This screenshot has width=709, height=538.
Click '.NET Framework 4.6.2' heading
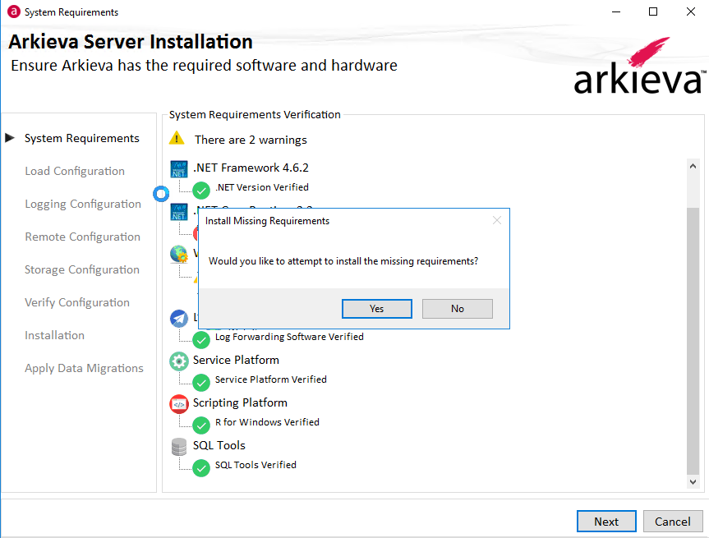(x=251, y=168)
